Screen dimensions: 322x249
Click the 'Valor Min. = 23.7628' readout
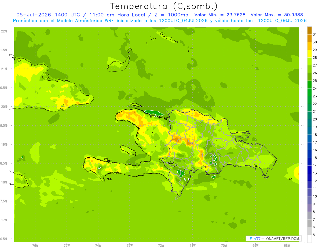[220, 15]
